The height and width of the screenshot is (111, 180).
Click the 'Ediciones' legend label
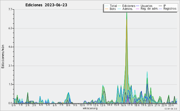129,6
